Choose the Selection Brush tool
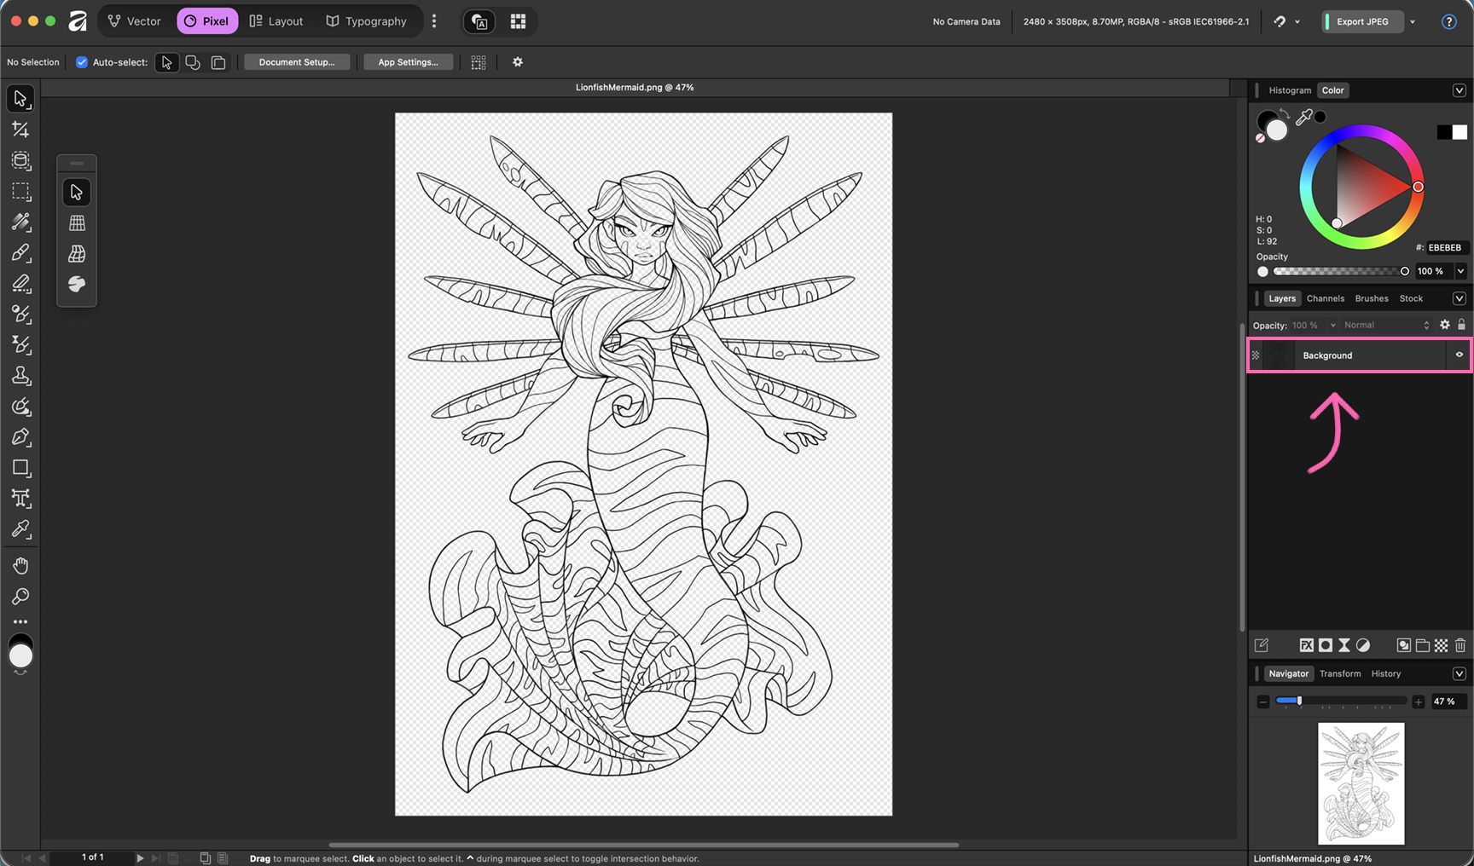1474x866 pixels. click(20, 160)
